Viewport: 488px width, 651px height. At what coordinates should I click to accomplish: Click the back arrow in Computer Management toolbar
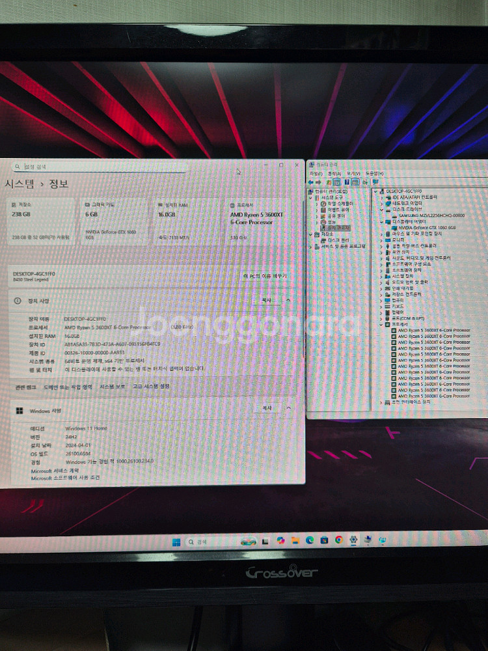pos(311,182)
